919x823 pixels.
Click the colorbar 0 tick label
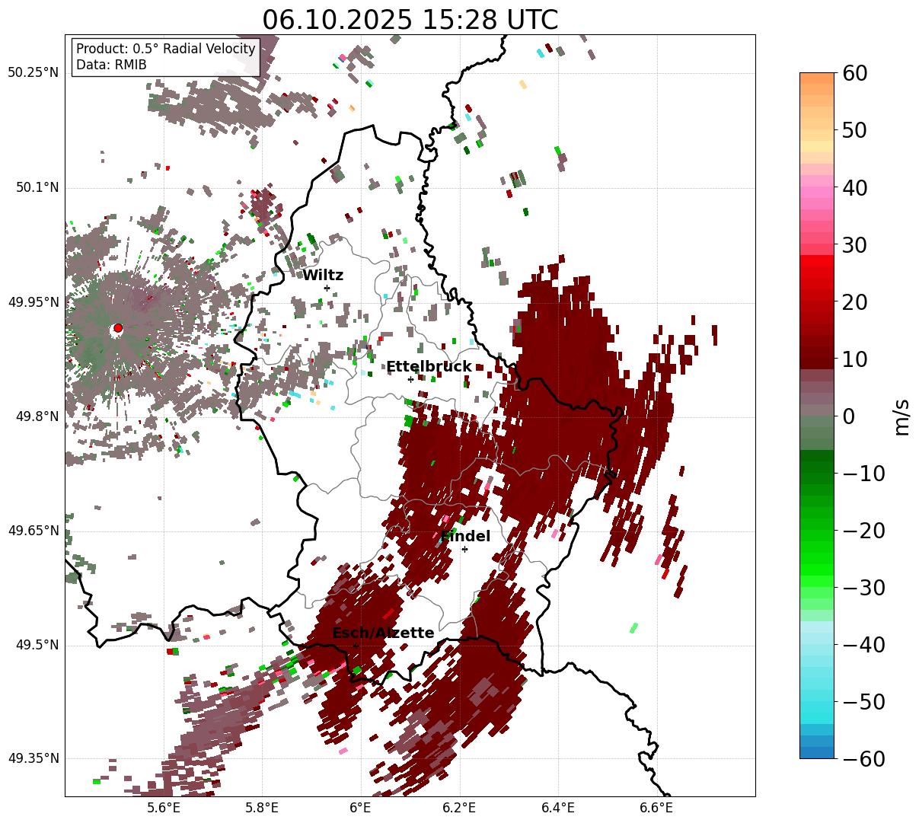click(x=847, y=416)
